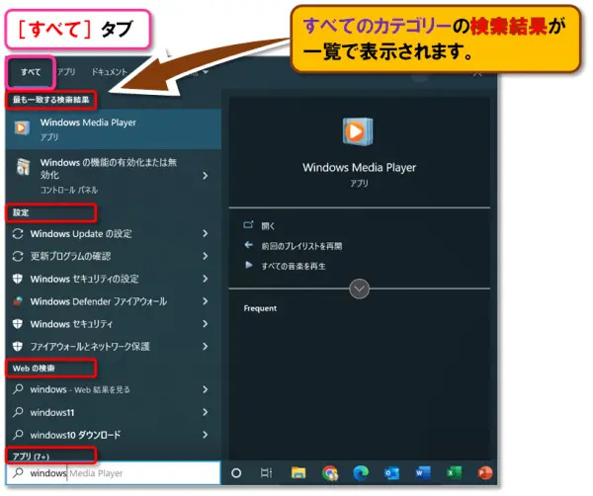Expand arrow for Windows の機能の有効化または無効化
Viewport: 593px width, 496px height.
205,176
